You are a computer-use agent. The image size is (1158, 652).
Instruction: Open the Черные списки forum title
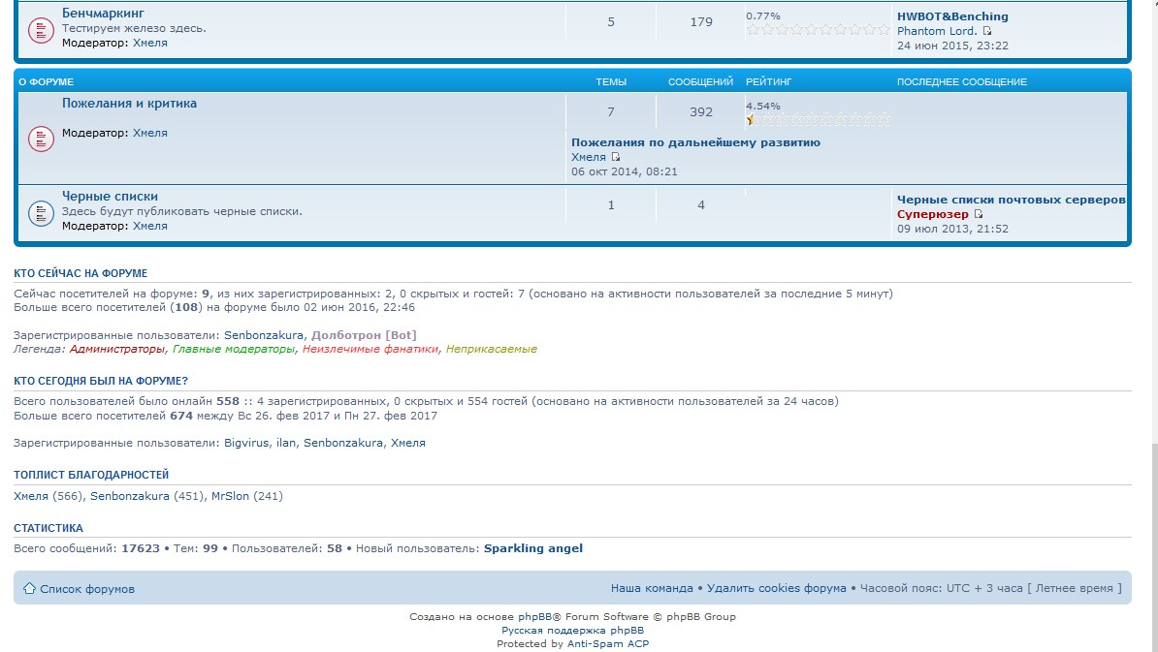click(x=110, y=196)
